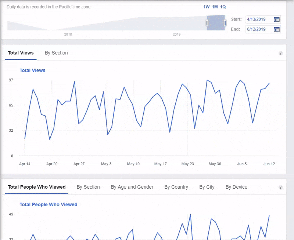
Task: Click the right handle of date range slider
Action: (x=225, y=23)
